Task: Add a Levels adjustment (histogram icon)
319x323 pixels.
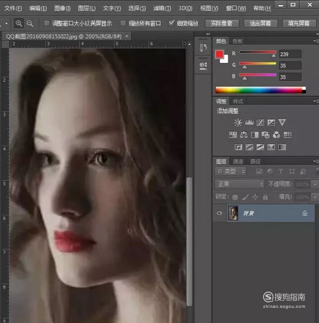Action: 249,123
